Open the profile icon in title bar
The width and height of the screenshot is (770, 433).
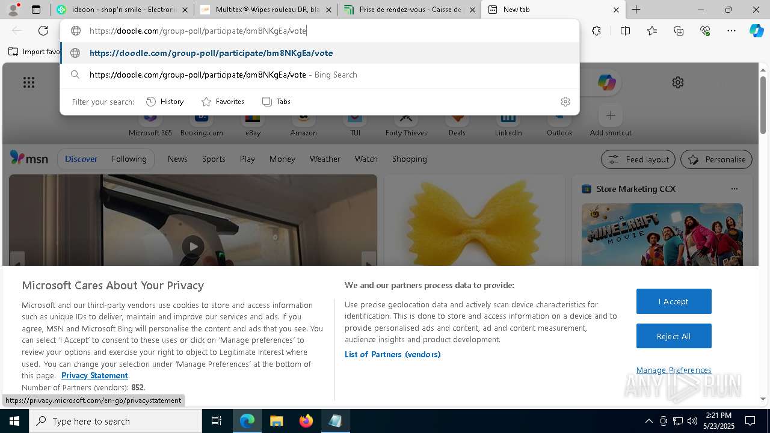point(13,10)
